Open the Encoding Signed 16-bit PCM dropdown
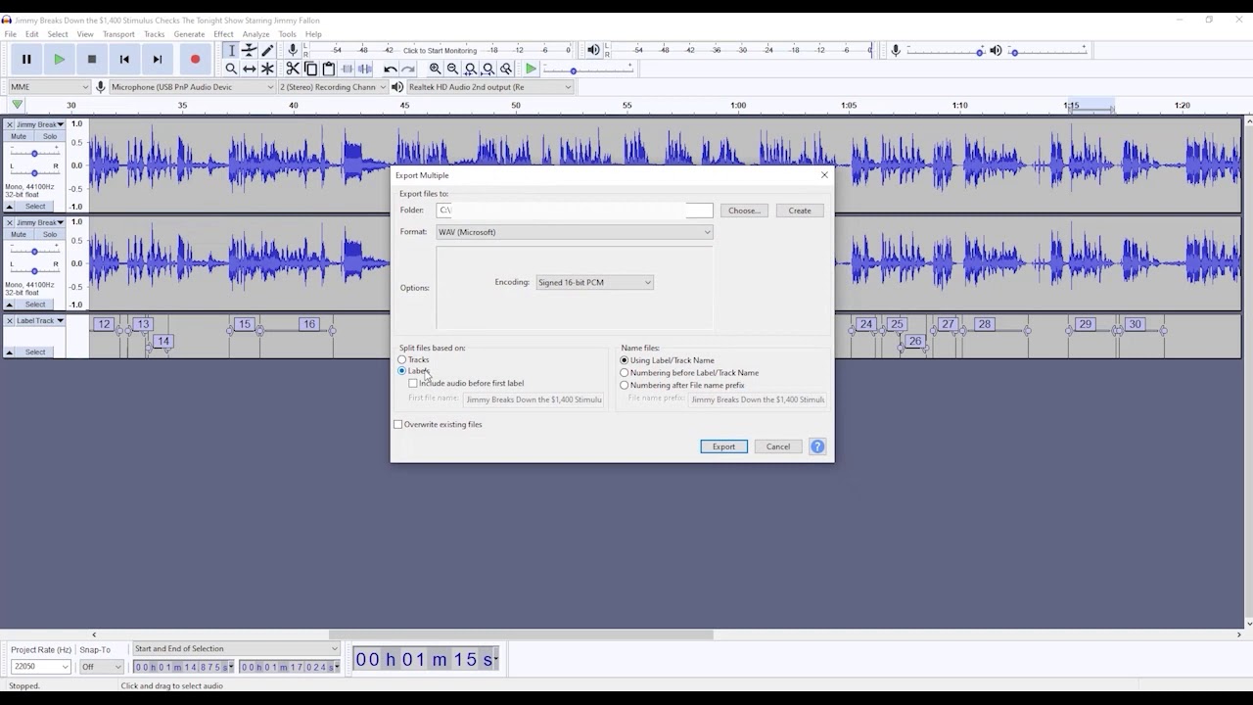 [x=594, y=282]
